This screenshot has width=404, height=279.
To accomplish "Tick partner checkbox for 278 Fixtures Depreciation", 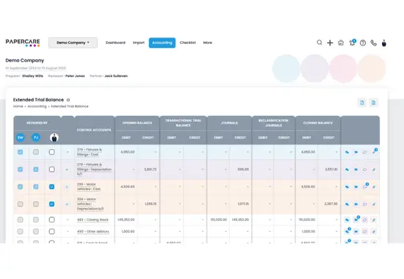I will (52, 170).
